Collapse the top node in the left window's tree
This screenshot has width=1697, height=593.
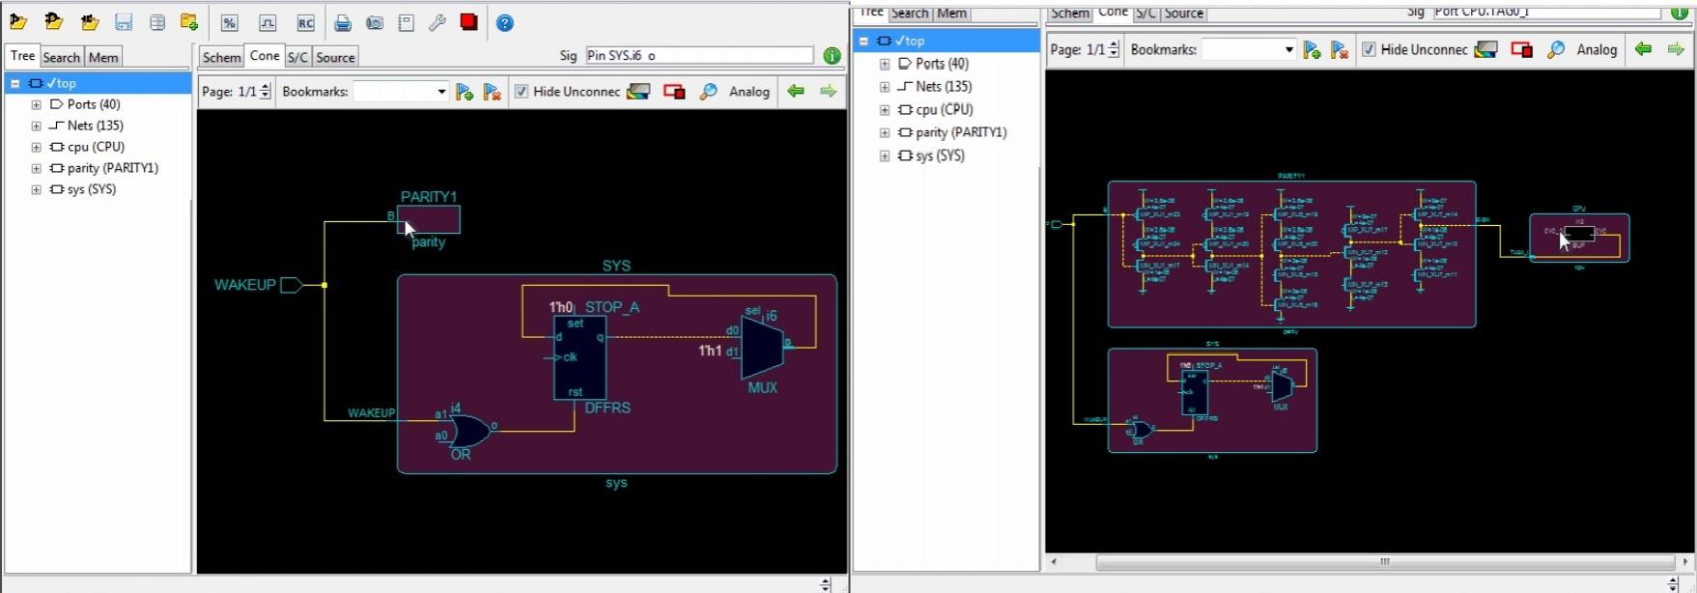coord(15,83)
